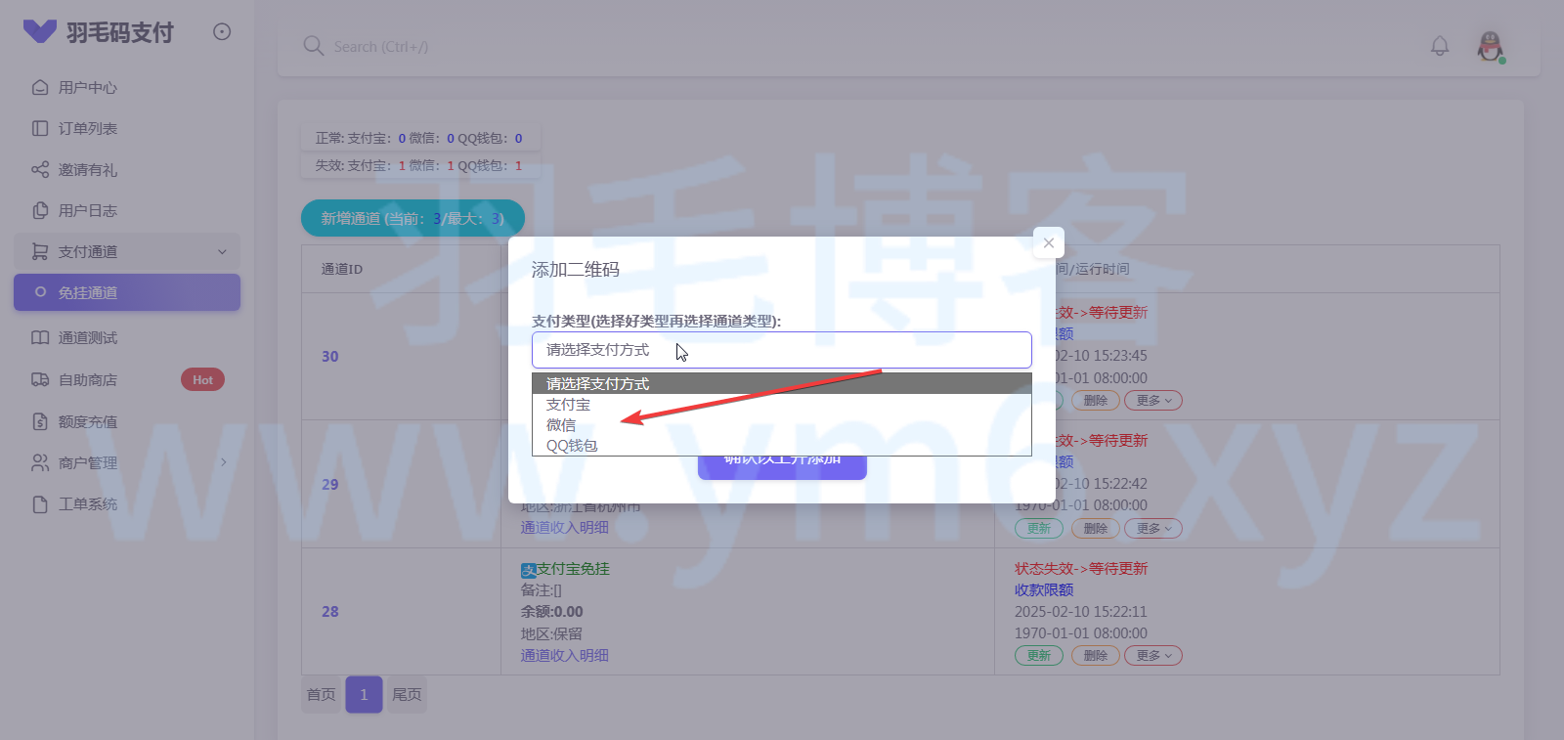
Task: Choose 请选择支付方式 placeholder option in list
Action: (x=781, y=383)
